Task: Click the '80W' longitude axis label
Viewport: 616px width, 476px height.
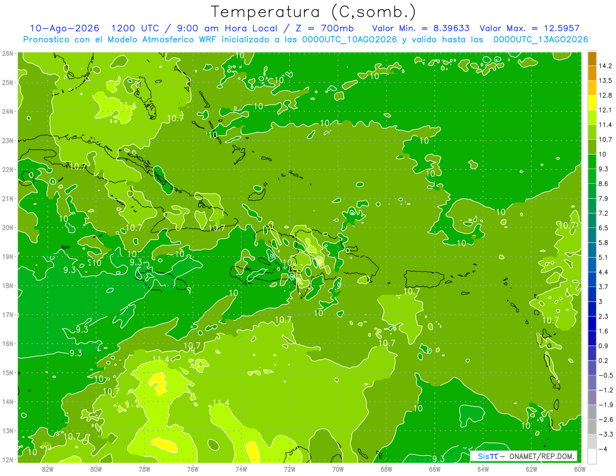Action: (x=96, y=468)
